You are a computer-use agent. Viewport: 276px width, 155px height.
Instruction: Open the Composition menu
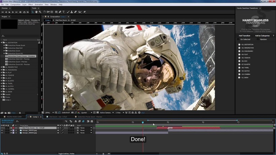(15, 5)
